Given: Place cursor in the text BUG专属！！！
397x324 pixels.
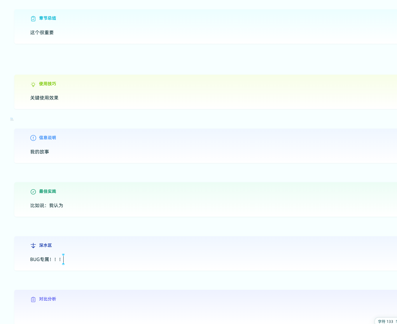Looking at the screenshot, I should coord(46,259).
